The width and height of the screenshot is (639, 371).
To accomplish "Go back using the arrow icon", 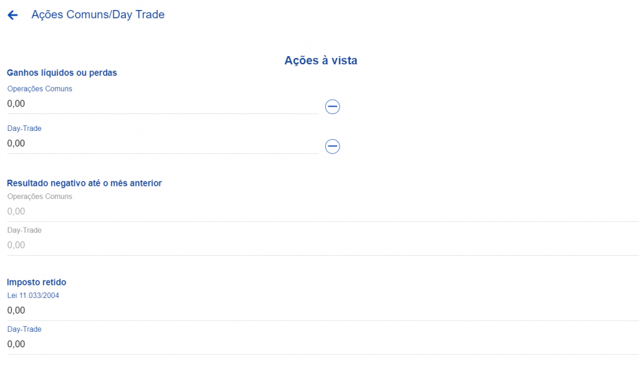I will pos(12,15).
